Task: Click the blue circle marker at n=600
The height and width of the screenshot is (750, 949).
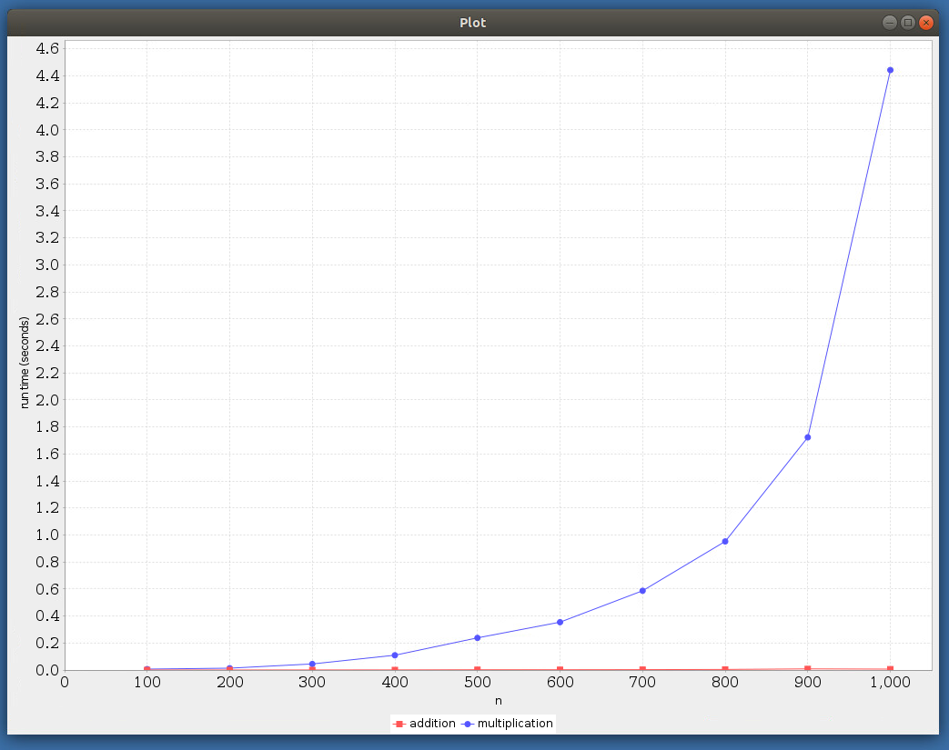Action: pos(560,622)
